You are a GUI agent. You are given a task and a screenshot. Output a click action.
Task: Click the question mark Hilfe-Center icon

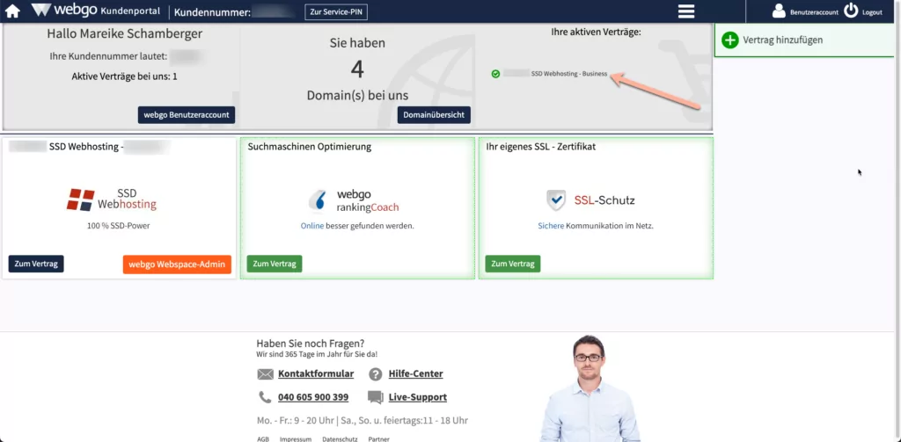click(x=375, y=374)
